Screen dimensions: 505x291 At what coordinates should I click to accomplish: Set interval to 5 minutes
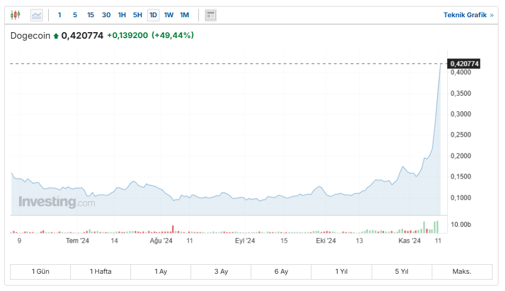(75, 15)
